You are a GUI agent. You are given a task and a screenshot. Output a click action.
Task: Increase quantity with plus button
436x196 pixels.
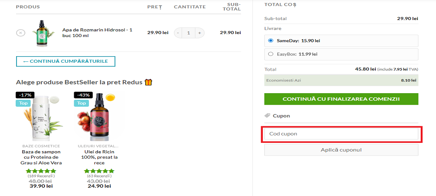click(x=199, y=33)
